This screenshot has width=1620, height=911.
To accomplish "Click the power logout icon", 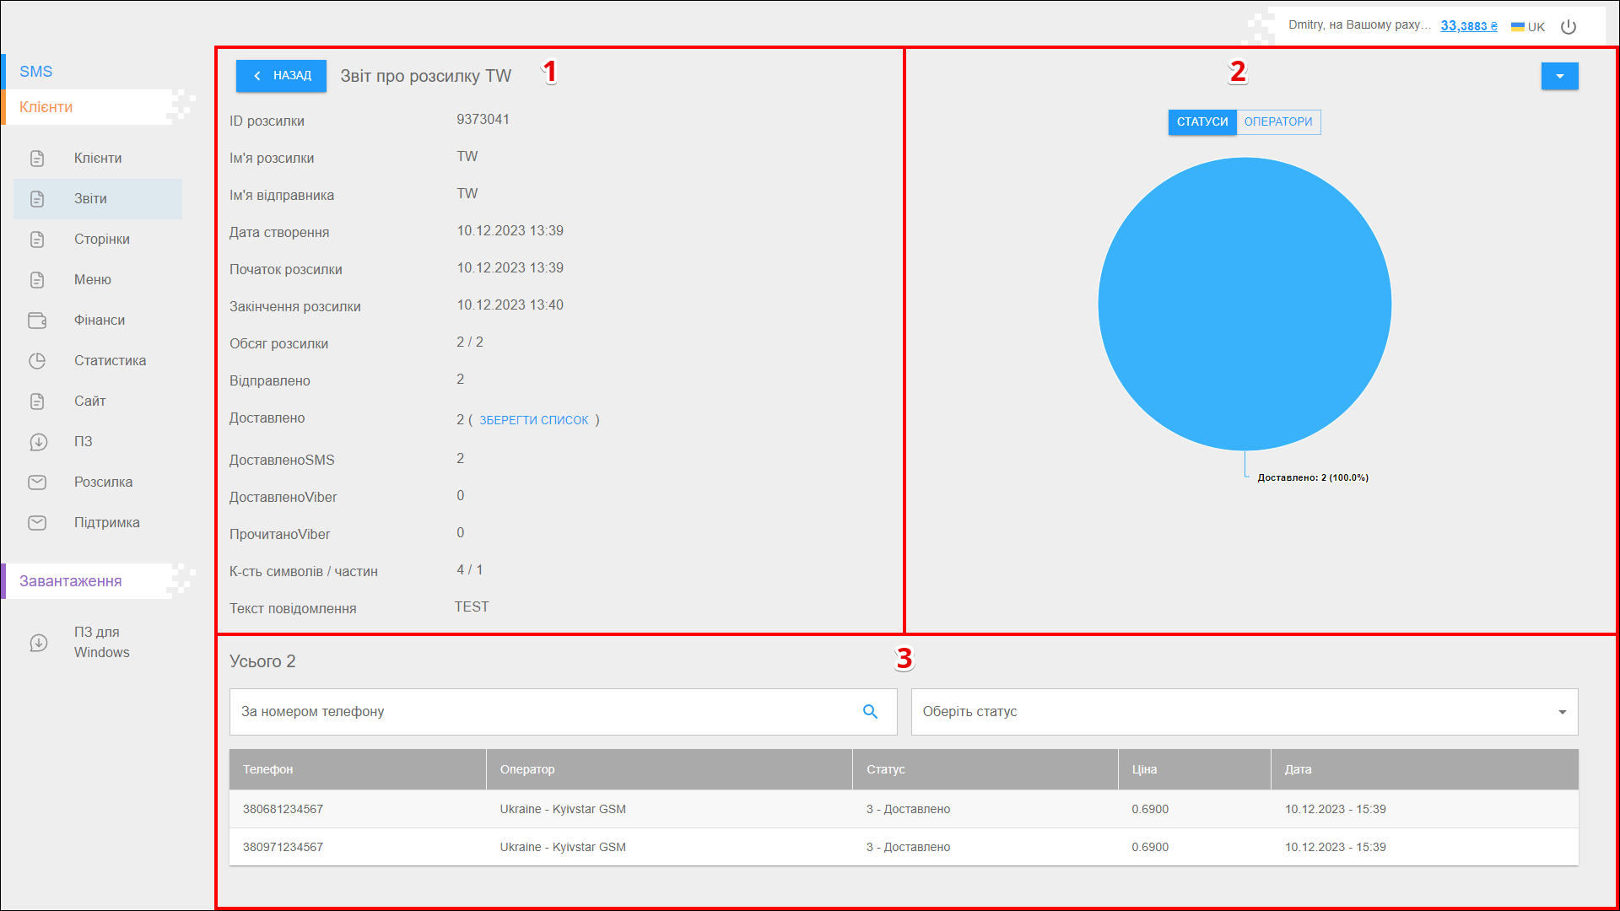I will pos(1568,27).
